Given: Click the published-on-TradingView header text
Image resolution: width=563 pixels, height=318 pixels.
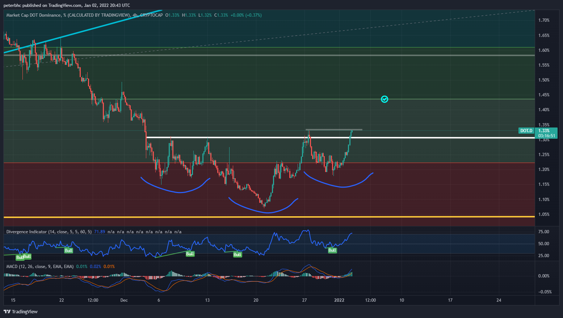Looking at the screenshot, I should click(67, 5).
